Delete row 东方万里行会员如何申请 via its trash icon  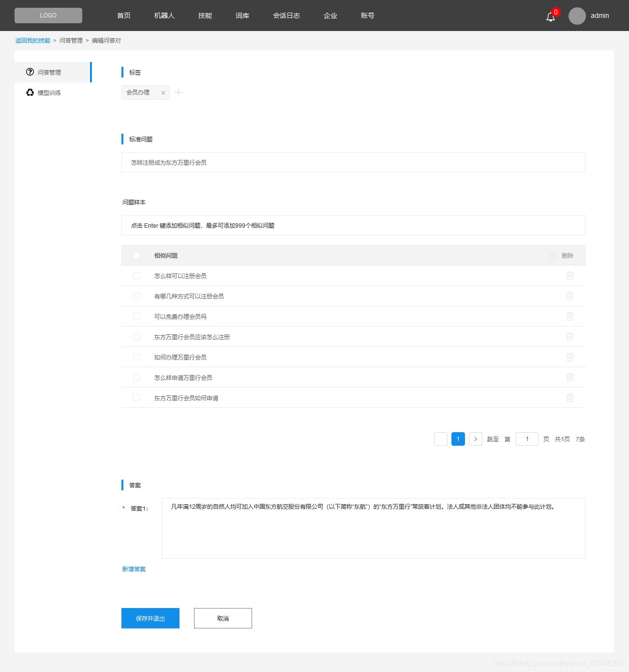point(570,398)
